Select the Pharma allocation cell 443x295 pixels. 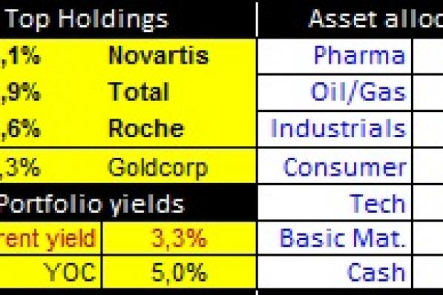(x=335, y=56)
